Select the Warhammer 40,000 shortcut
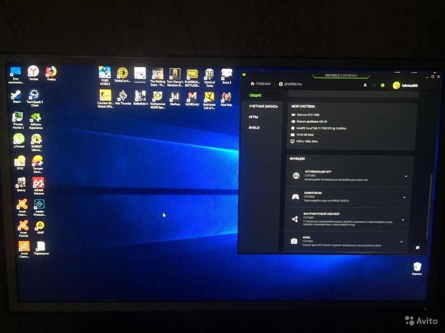 (157, 100)
